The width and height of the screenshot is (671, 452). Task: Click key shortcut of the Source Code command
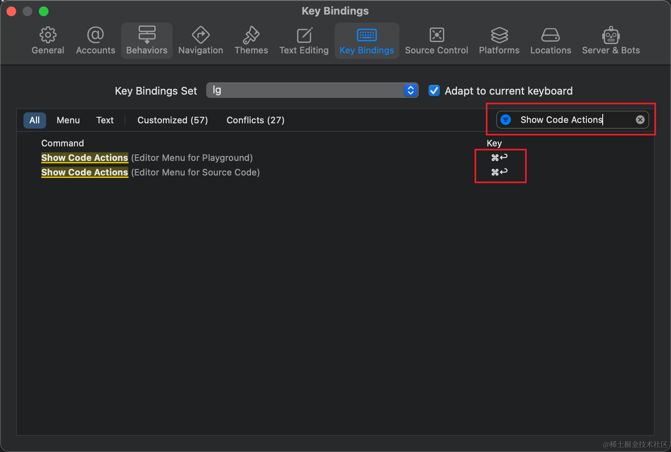(500, 172)
